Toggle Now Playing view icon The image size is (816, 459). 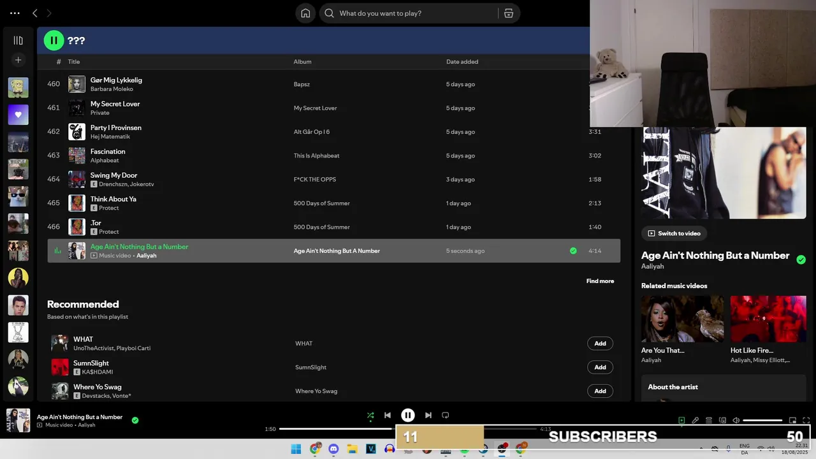click(681, 420)
